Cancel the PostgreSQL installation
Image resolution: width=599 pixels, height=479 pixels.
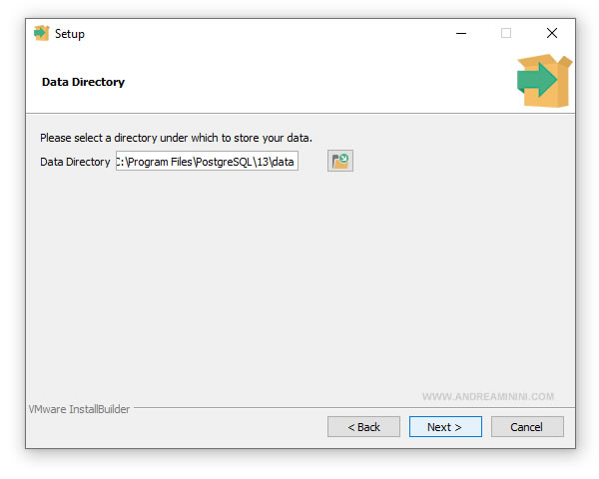(527, 427)
